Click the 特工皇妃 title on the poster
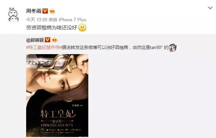216x138 pixels. click(x=58, y=114)
